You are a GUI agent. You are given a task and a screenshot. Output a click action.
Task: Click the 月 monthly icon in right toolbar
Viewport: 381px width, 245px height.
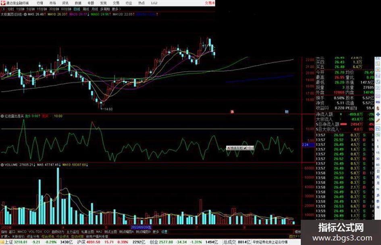tap(378, 183)
